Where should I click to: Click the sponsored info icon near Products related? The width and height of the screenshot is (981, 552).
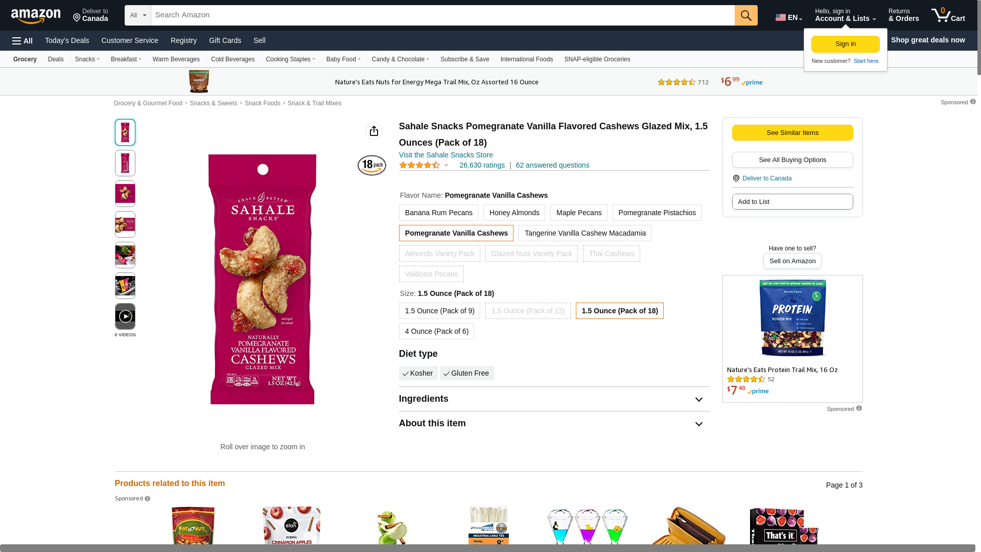[148, 499]
